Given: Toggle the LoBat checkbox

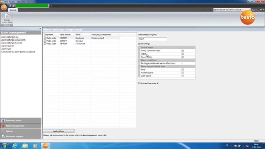Looking at the screenshot, I should (183, 54).
